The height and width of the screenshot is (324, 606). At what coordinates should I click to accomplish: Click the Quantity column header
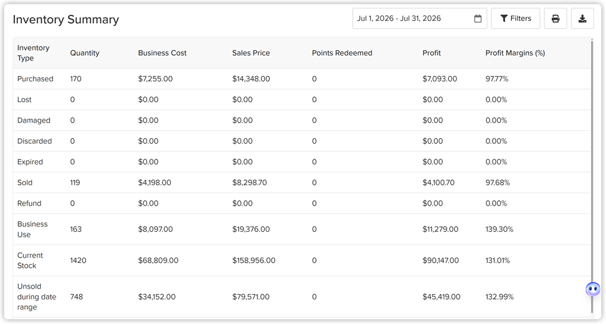[x=85, y=53]
